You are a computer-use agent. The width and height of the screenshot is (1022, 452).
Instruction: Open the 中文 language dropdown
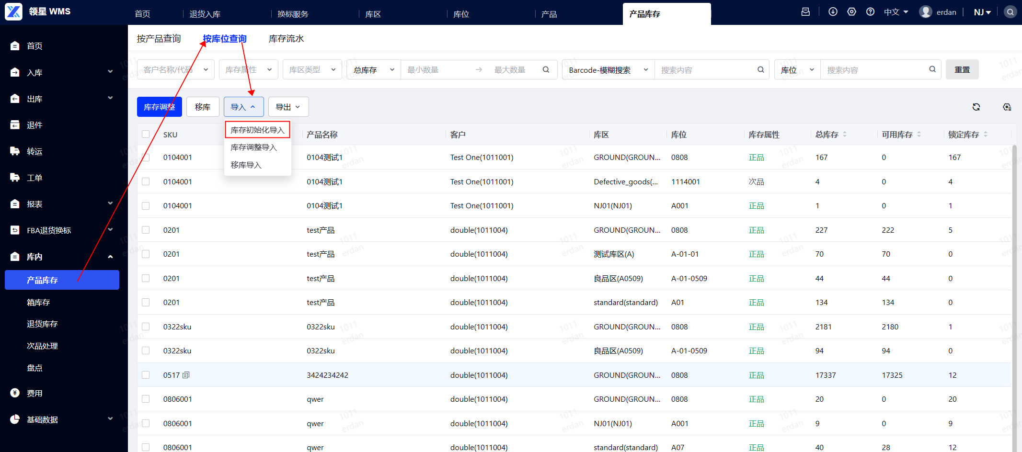coord(896,12)
